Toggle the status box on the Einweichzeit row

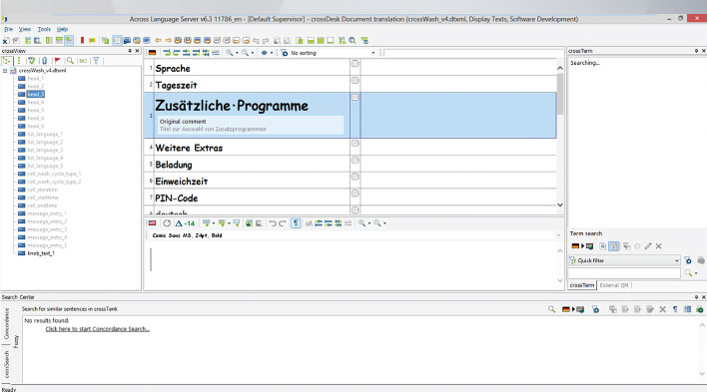[x=355, y=177]
